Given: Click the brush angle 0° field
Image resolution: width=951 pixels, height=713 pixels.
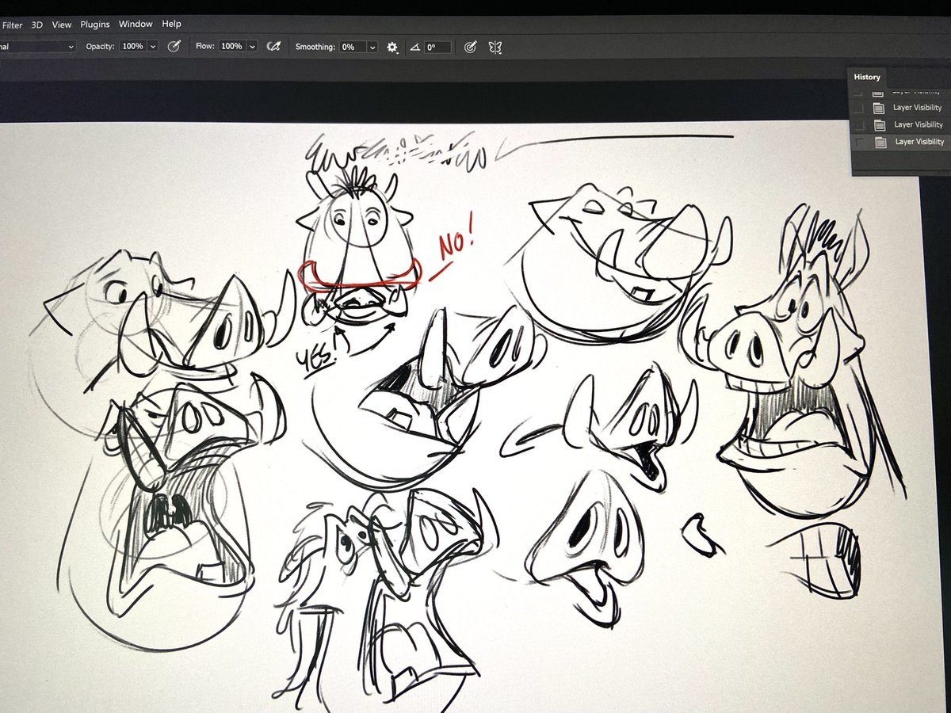Looking at the screenshot, I should [437, 48].
